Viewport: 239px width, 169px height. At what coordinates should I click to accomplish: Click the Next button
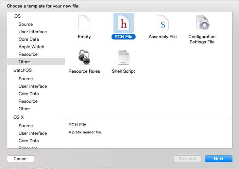(x=218, y=159)
